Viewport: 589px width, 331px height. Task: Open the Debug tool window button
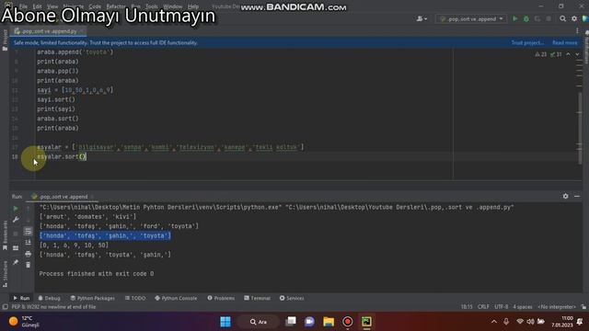(49, 298)
